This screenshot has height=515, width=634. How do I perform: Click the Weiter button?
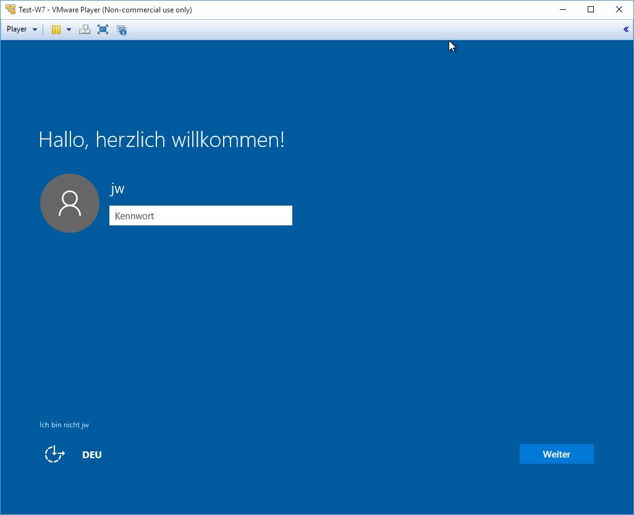tap(556, 454)
